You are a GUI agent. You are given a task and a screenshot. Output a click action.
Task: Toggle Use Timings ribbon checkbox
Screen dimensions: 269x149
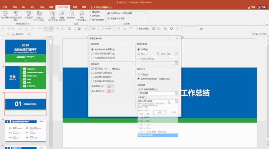[x=90, y=16]
